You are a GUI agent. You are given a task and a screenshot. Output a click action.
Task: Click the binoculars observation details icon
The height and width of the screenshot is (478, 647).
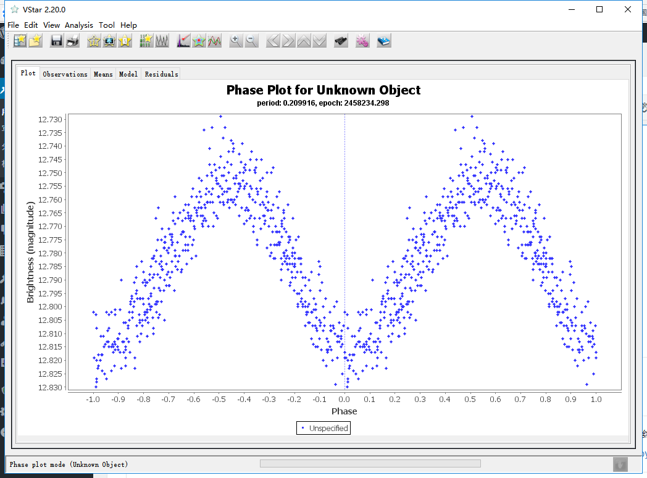tap(341, 41)
